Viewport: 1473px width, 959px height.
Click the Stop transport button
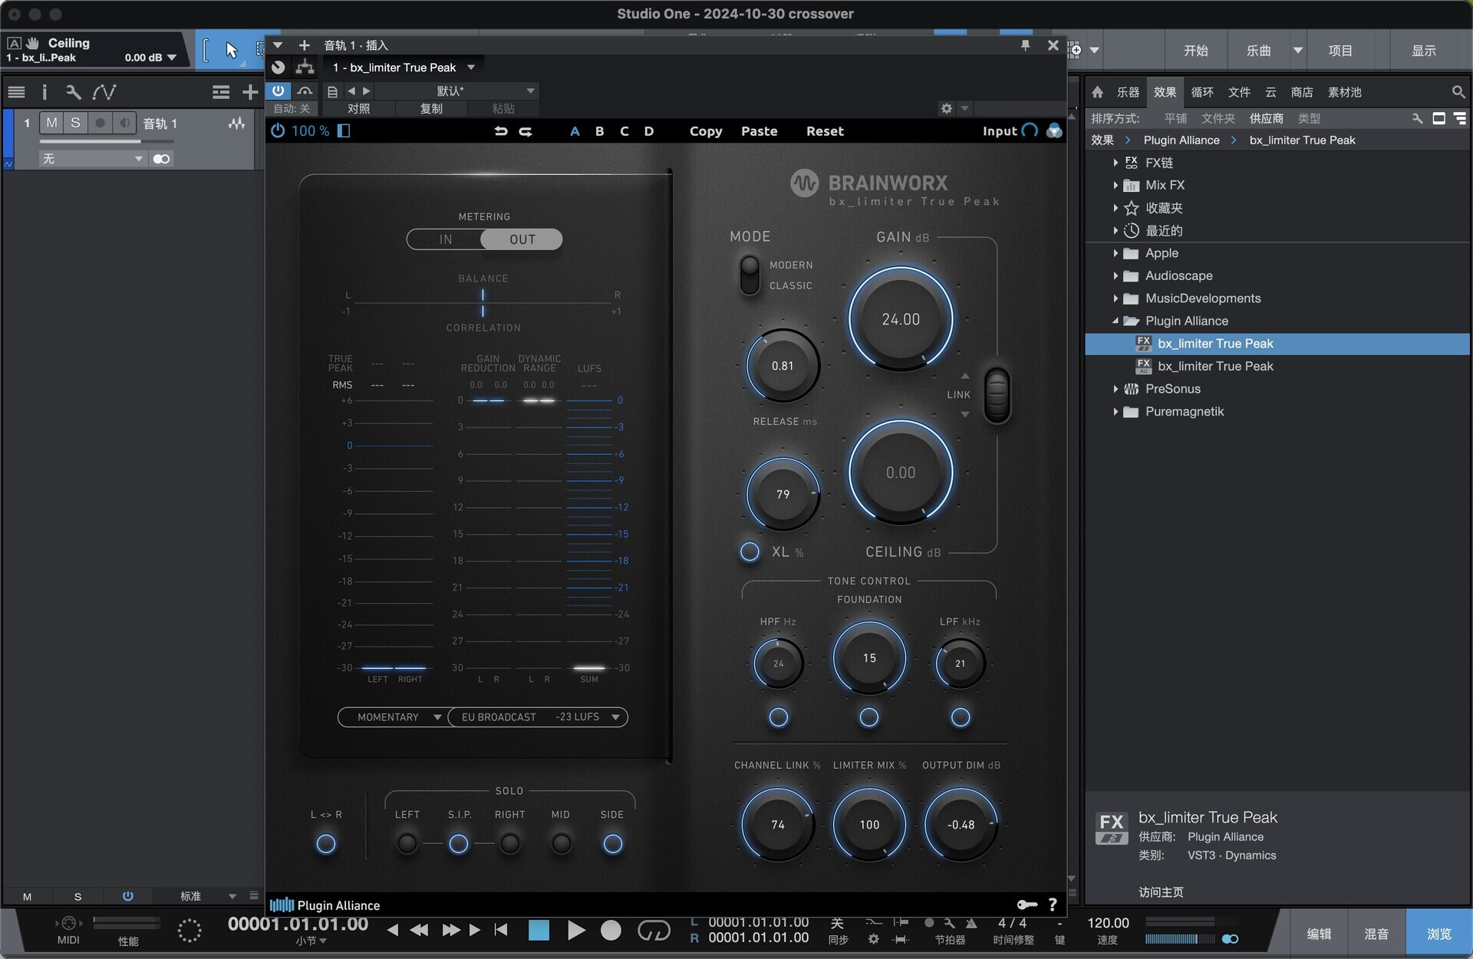pos(539,931)
